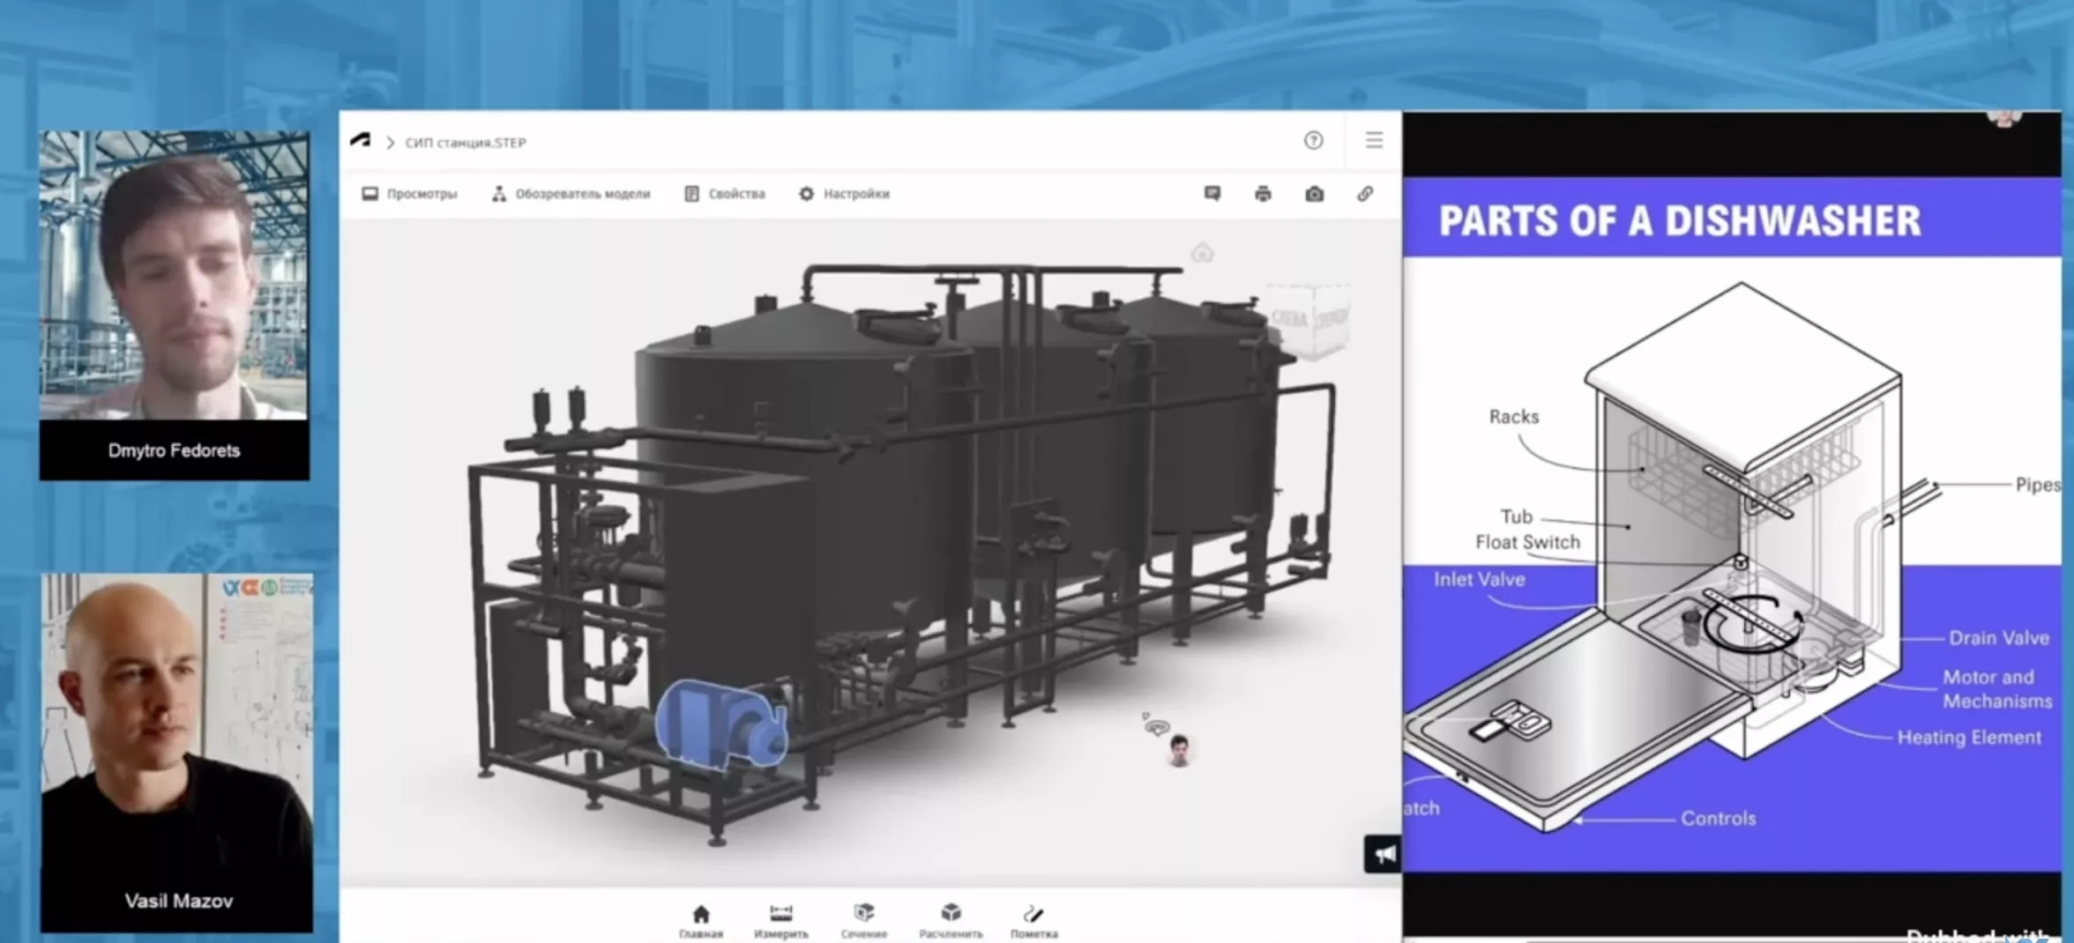Viewport: 2074px width, 943px height.
Task: Select the Измерить measure tool
Action: (x=781, y=921)
